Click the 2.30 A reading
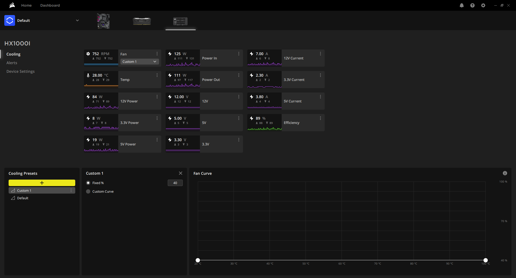Image resolution: width=516 pixels, height=278 pixels. coord(262,75)
